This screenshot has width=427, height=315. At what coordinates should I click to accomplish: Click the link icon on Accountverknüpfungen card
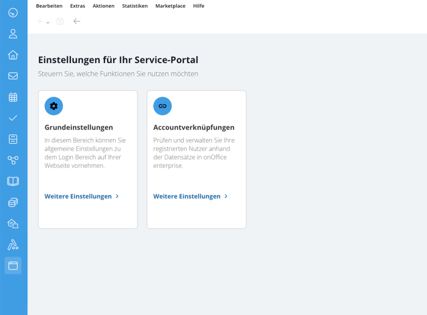coord(163,106)
